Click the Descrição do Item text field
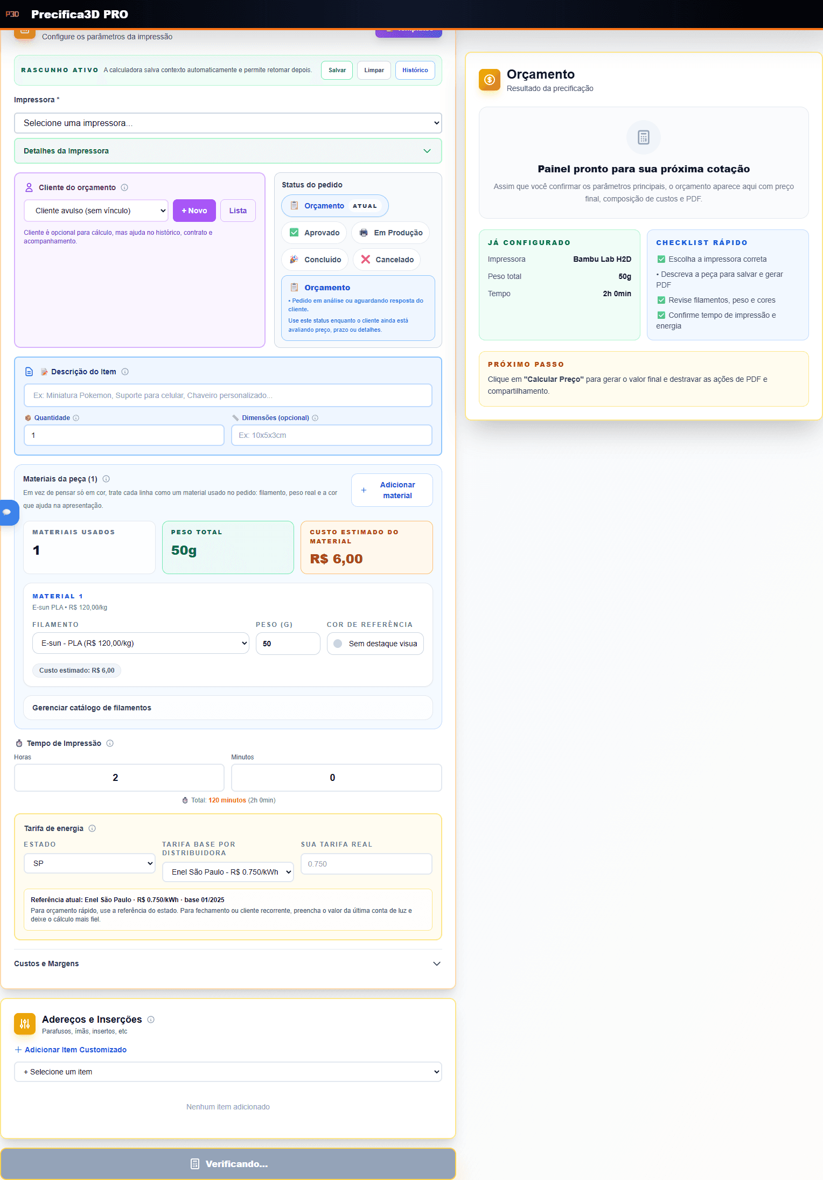This screenshot has height=1180, width=823. [228, 395]
